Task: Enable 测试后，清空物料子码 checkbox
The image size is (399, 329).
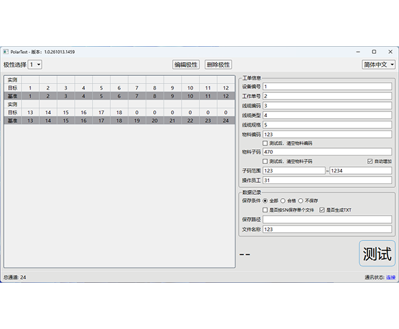Action: (265, 161)
